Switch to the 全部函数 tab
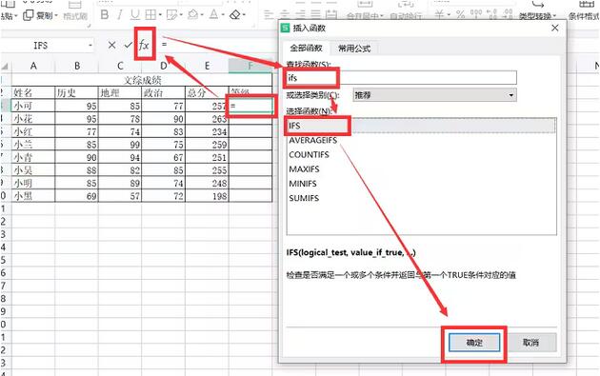The image size is (600, 376). click(306, 48)
